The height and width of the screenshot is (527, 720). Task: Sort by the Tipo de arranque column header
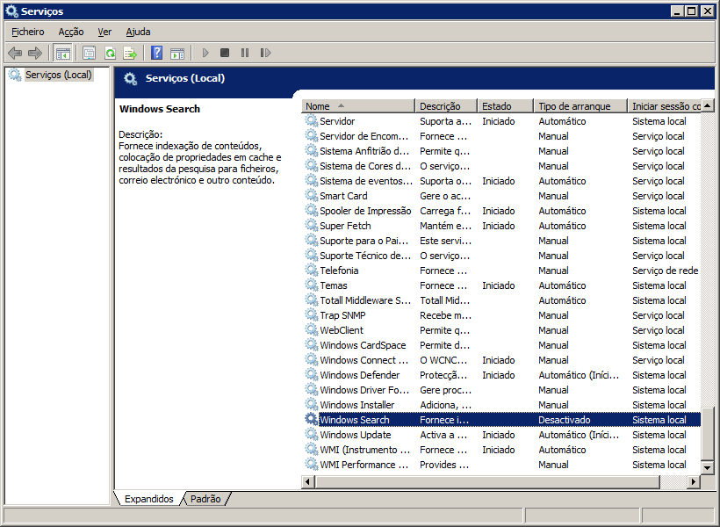(581, 106)
